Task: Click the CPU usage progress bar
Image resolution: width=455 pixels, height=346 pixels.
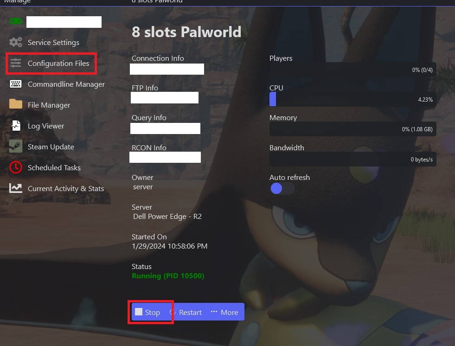Action: click(352, 99)
